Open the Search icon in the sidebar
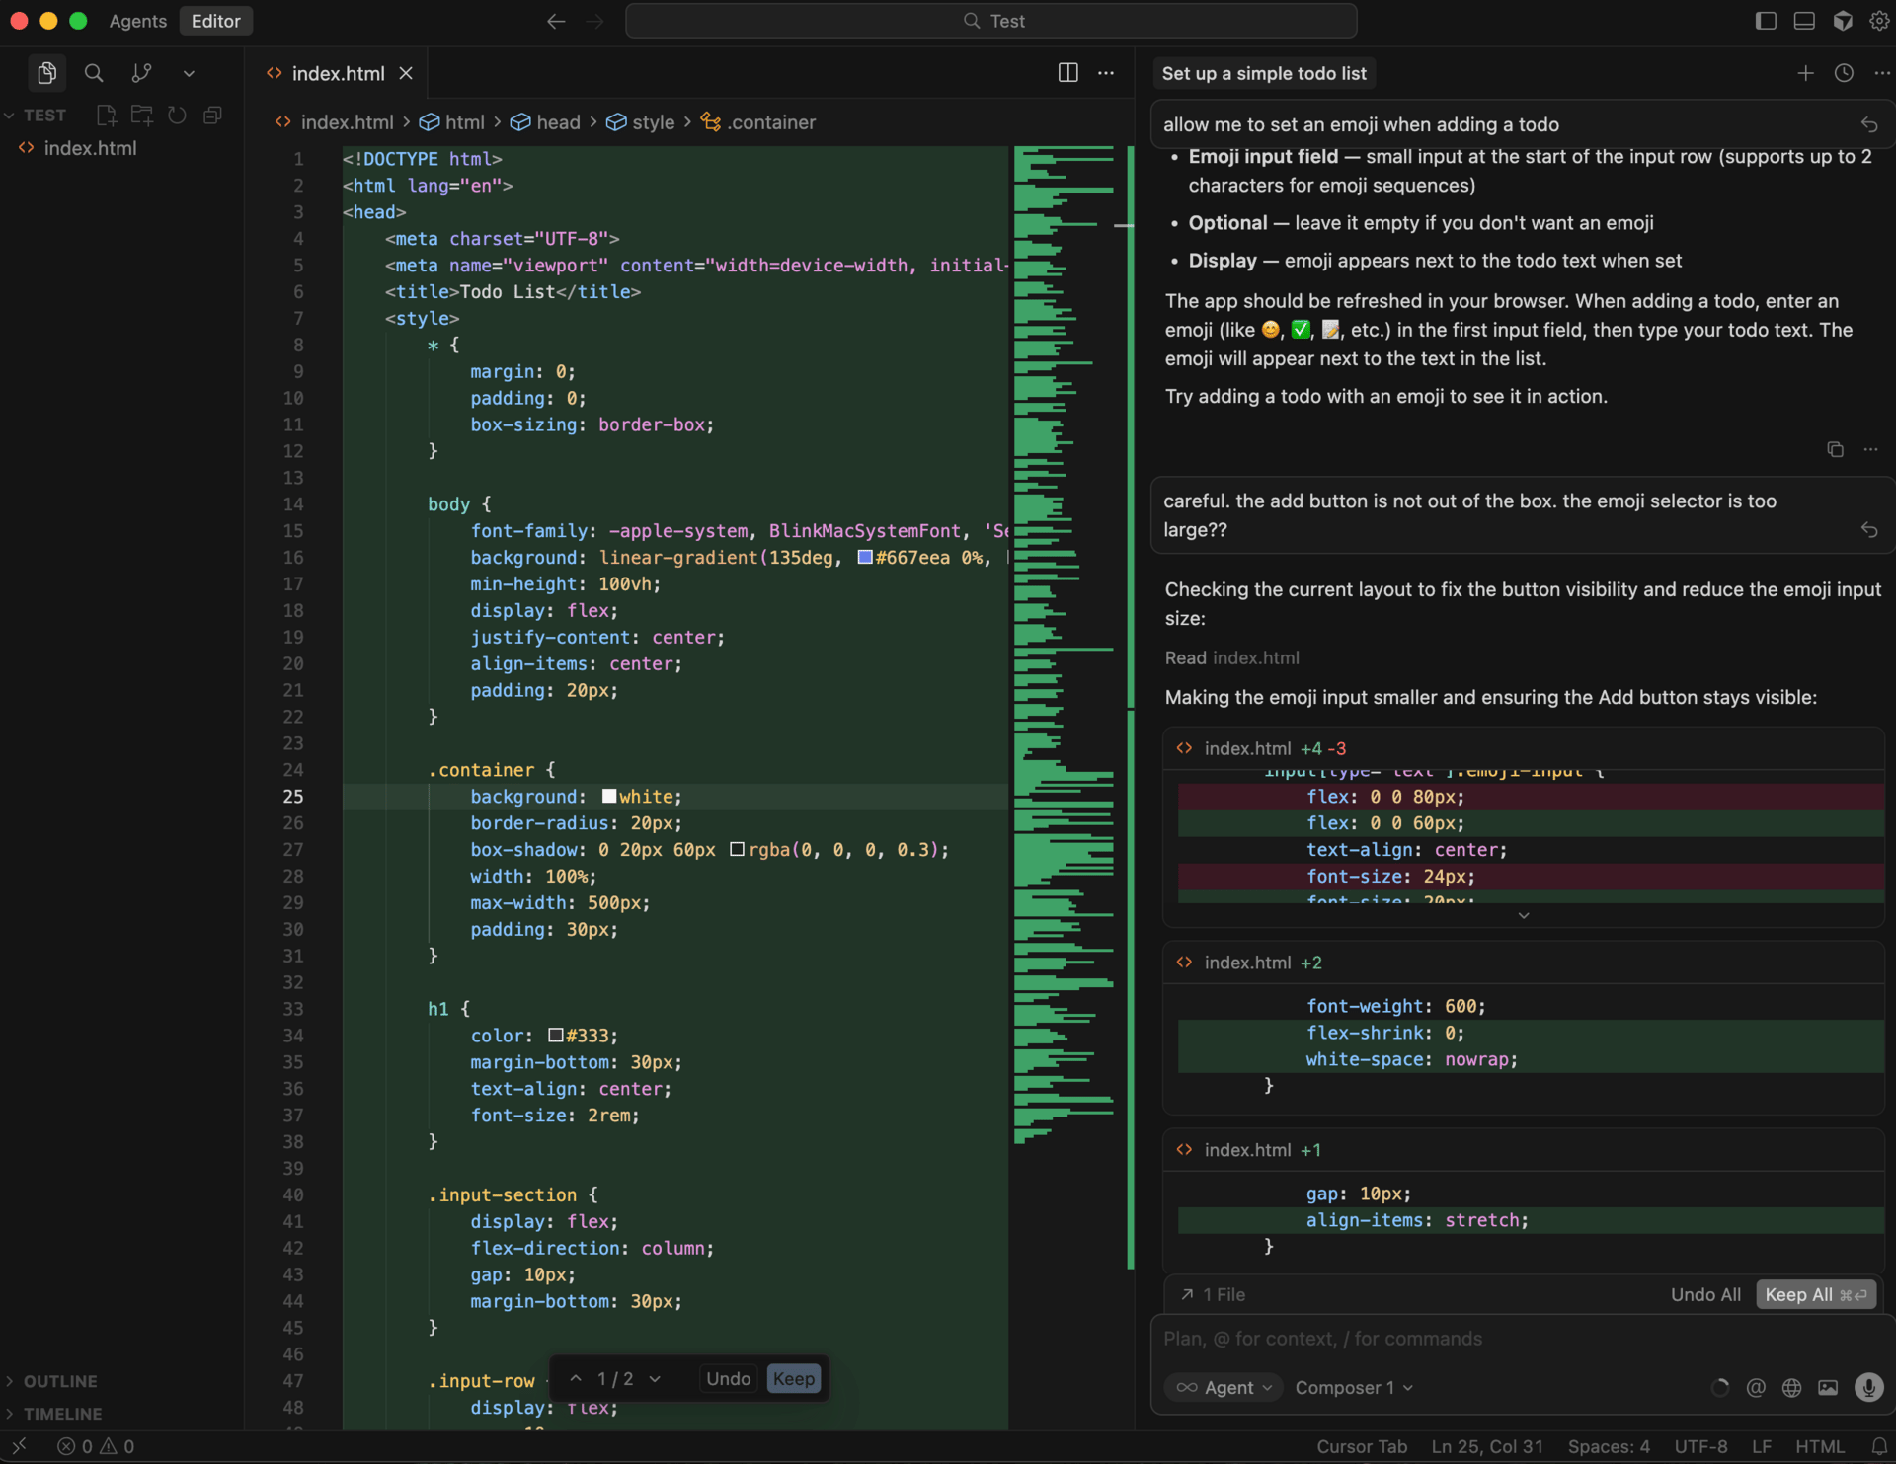The width and height of the screenshot is (1896, 1464). (94, 73)
